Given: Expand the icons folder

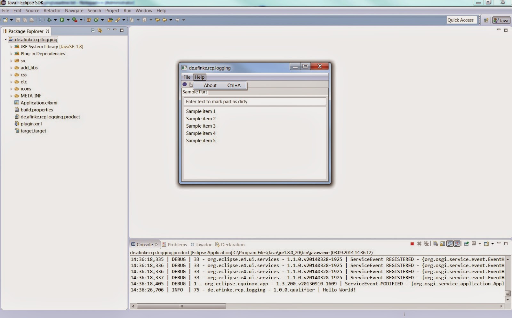Looking at the screenshot, I should click(x=11, y=89).
